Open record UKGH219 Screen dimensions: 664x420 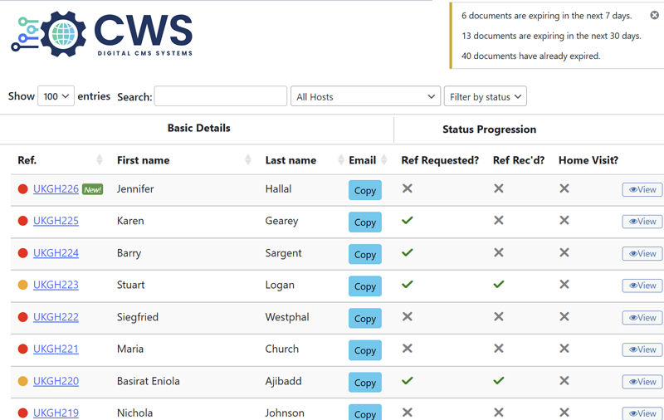[56, 413]
